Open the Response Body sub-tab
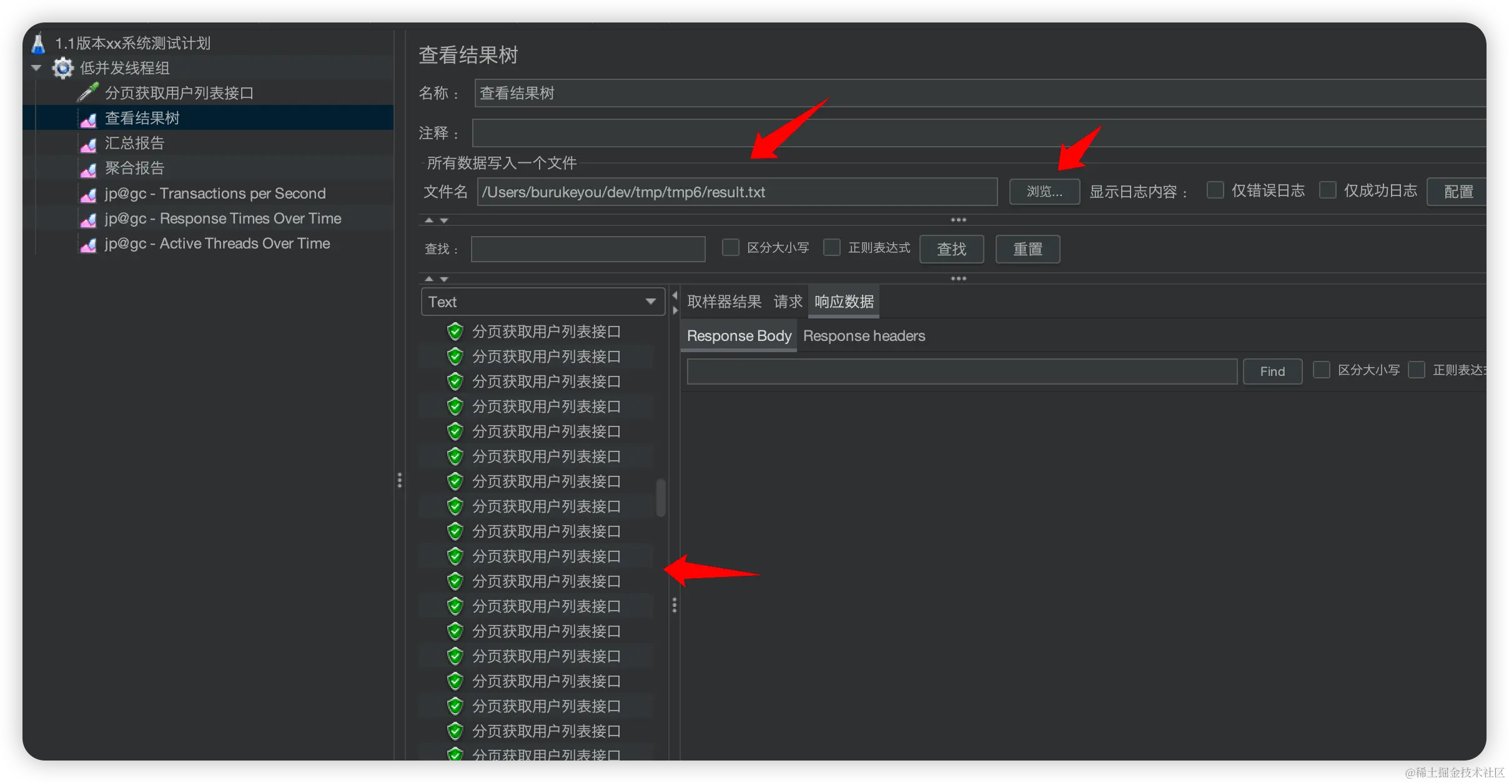This screenshot has height=783, width=1509. [739, 336]
